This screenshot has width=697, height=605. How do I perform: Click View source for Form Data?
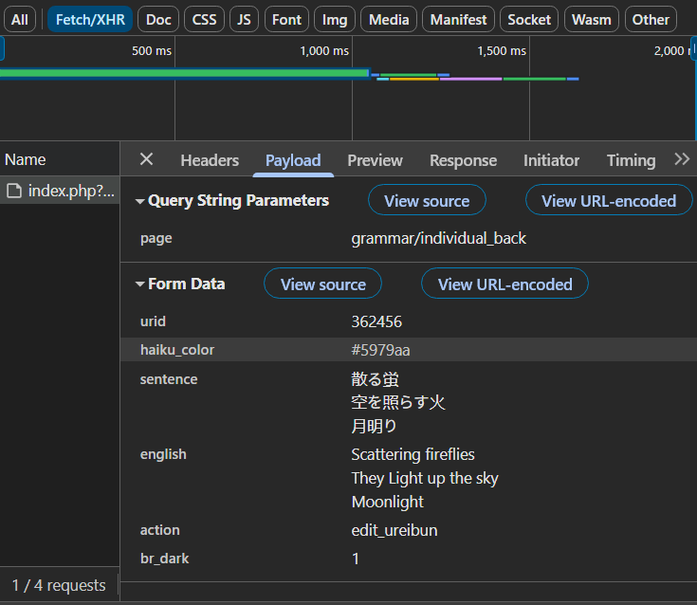pos(322,284)
